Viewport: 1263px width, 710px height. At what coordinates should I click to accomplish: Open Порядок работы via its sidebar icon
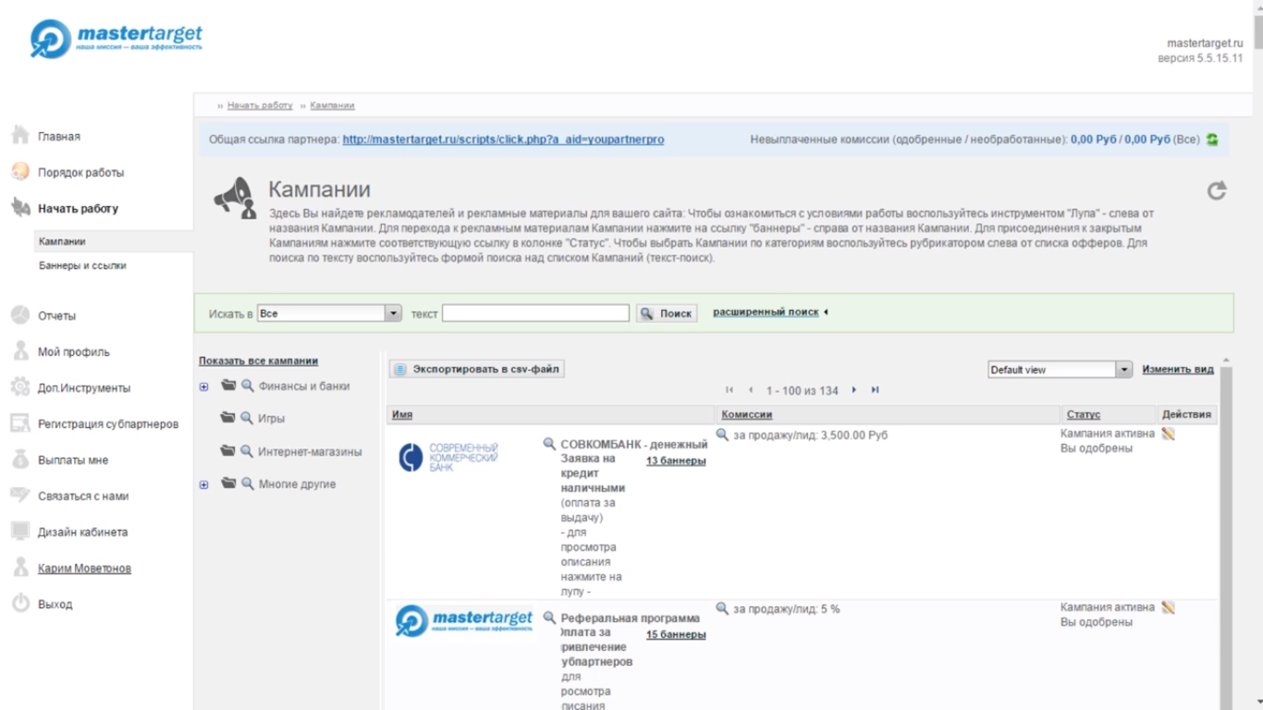[20, 172]
